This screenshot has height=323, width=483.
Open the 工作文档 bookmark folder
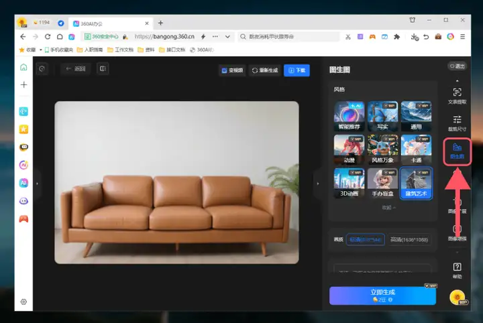coord(121,50)
